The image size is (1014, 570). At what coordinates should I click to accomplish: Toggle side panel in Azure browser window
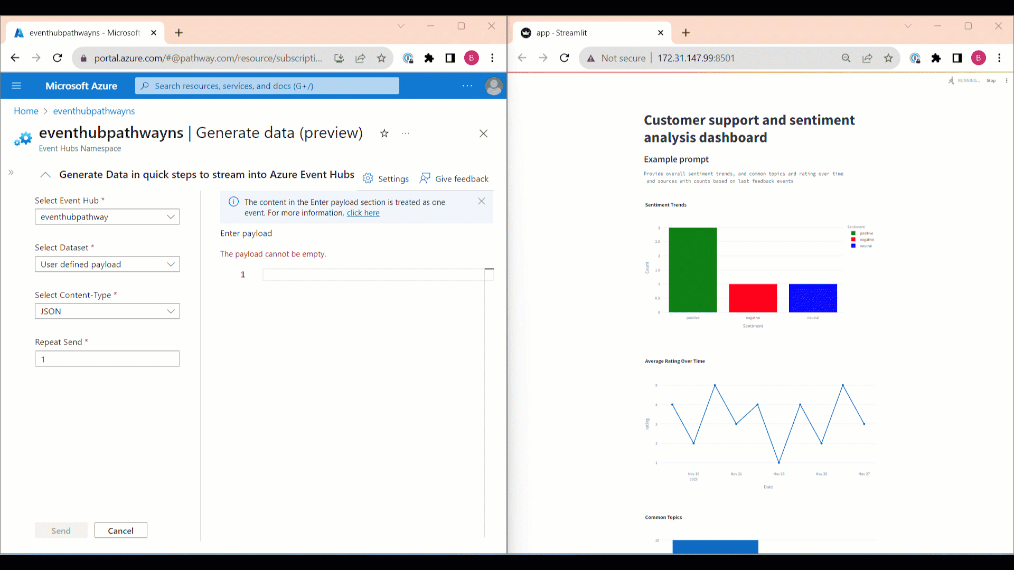click(450, 58)
